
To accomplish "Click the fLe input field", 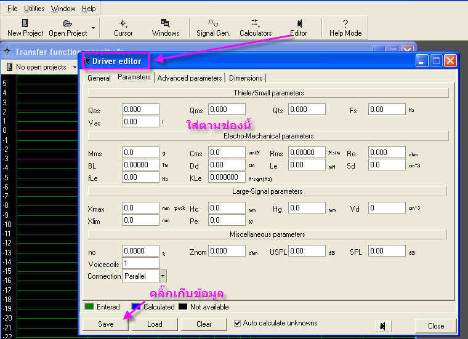I will click(x=140, y=177).
